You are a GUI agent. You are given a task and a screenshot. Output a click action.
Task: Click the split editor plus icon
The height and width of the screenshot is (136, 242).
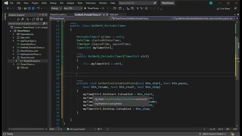237,19
